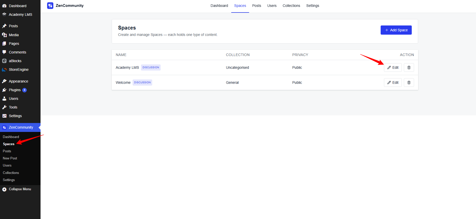The width and height of the screenshot is (476, 219).
Task: Edit the Academy LMS space
Action: click(x=393, y=67)
